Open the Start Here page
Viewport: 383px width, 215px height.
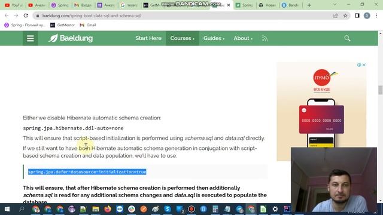click(148, 38)
